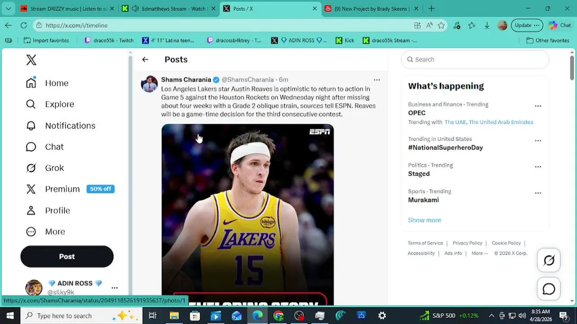Open options for Shams Charania's post
The image size is (577, 324).
pyautogui.click(x=377, y=80)
